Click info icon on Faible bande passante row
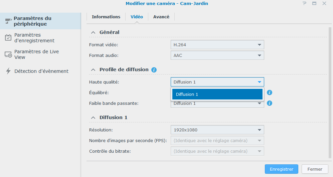Screen dimensions: 333x177 click(x=270, y=103)
